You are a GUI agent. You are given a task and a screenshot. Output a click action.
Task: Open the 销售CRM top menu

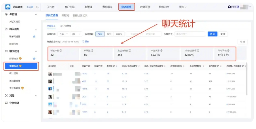tap(164, 7)
